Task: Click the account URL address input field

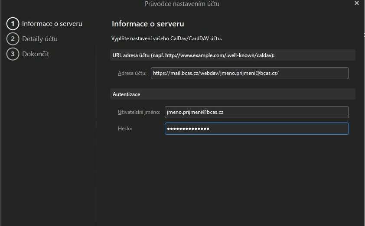Action: pos(250,73)
